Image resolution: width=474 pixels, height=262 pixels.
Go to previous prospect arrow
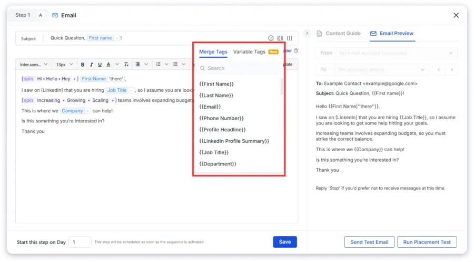[439, 70]
